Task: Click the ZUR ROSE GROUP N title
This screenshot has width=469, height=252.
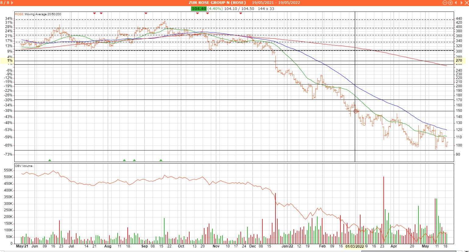Action: click(217, 3)
